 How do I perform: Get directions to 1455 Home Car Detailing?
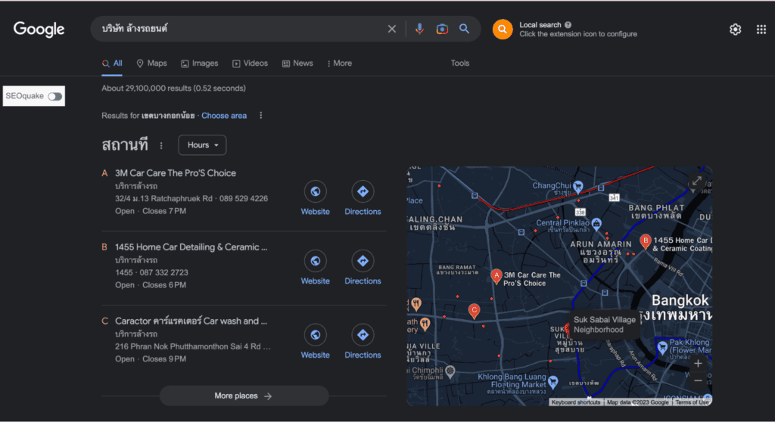click(x=363, y=268)
